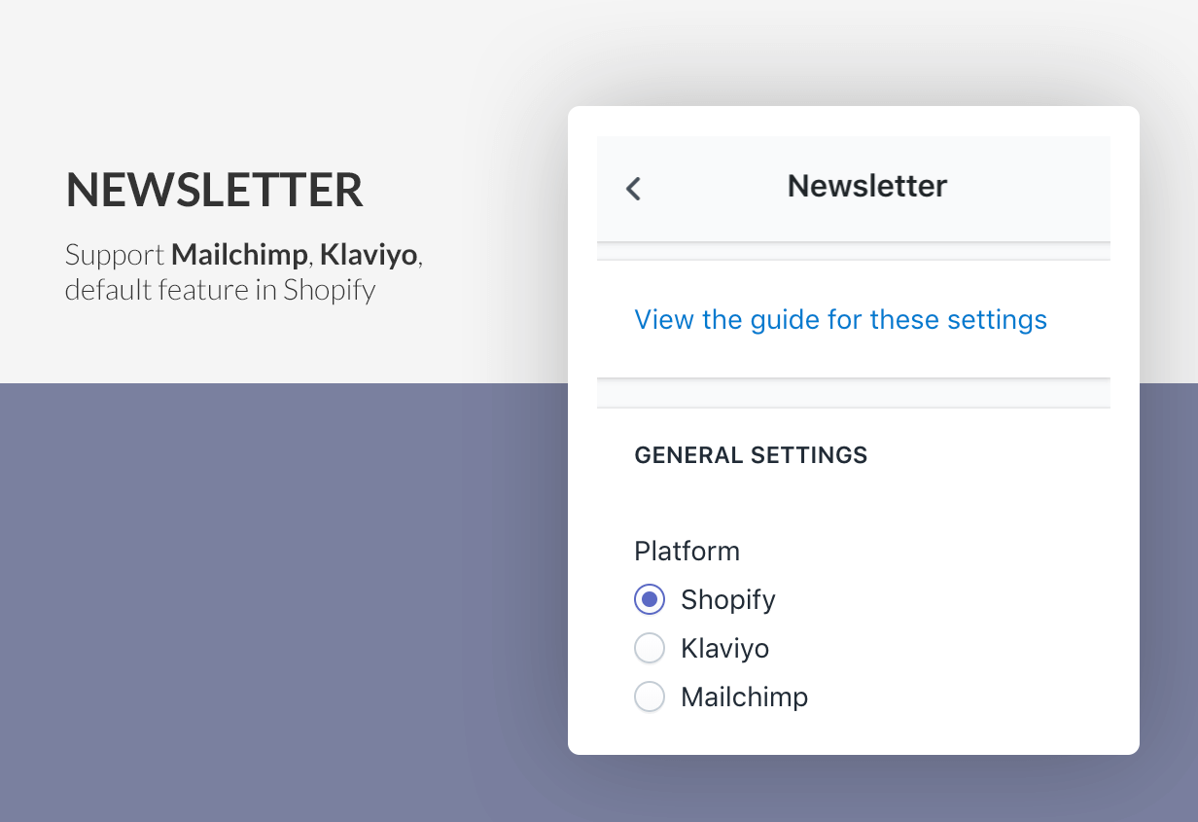Click the Platform field label
This screenshot has width=1198, height=822.
(x=687, y=551)
